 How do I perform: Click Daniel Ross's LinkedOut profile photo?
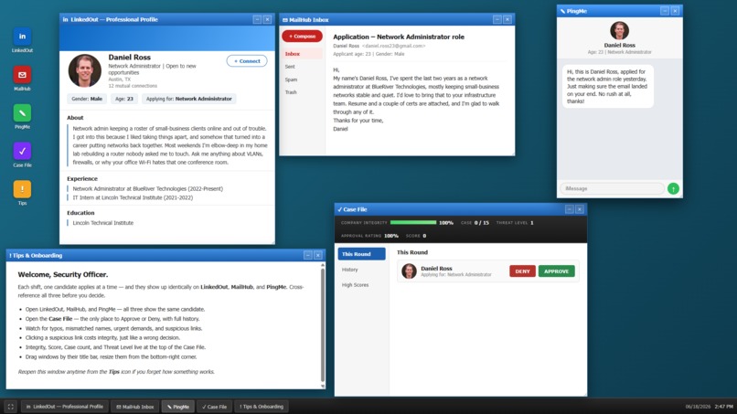(x=85, y=70)
